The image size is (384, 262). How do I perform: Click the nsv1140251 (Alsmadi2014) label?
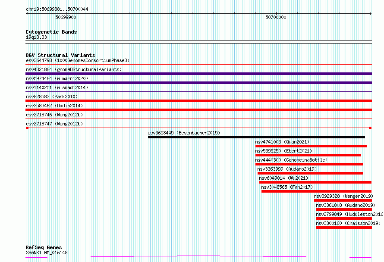click(x=57, y=87)
